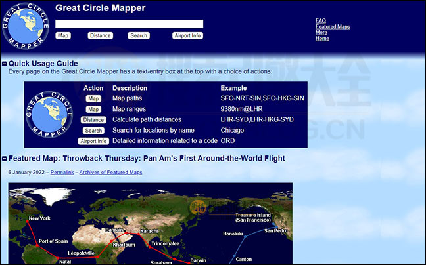The image size is (426, 265).
Task: Click the New York label on the map
Action: [39, 218]
